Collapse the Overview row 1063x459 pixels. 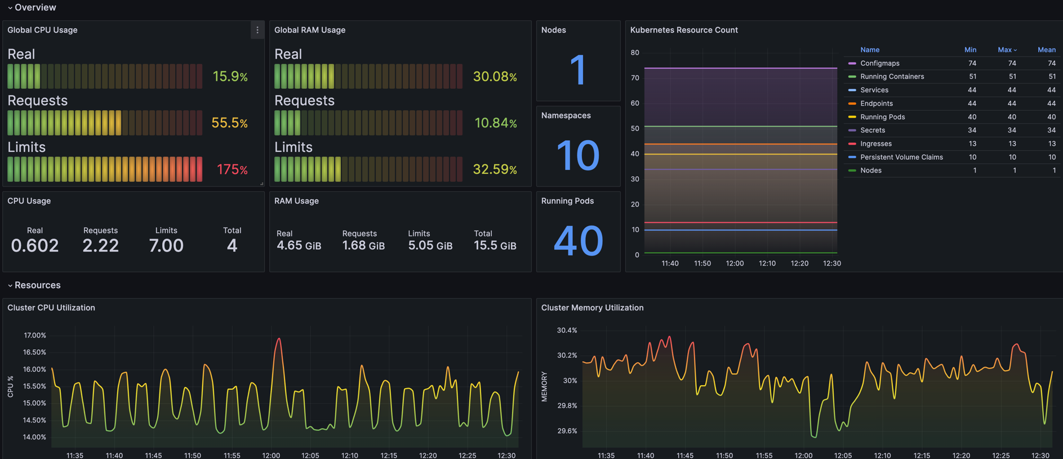point(10,8)
